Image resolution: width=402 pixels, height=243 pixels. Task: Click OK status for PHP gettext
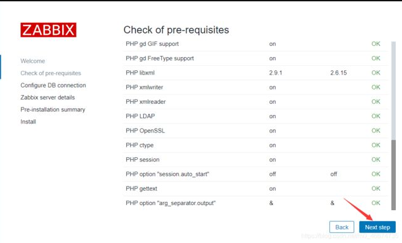[376, 189]
